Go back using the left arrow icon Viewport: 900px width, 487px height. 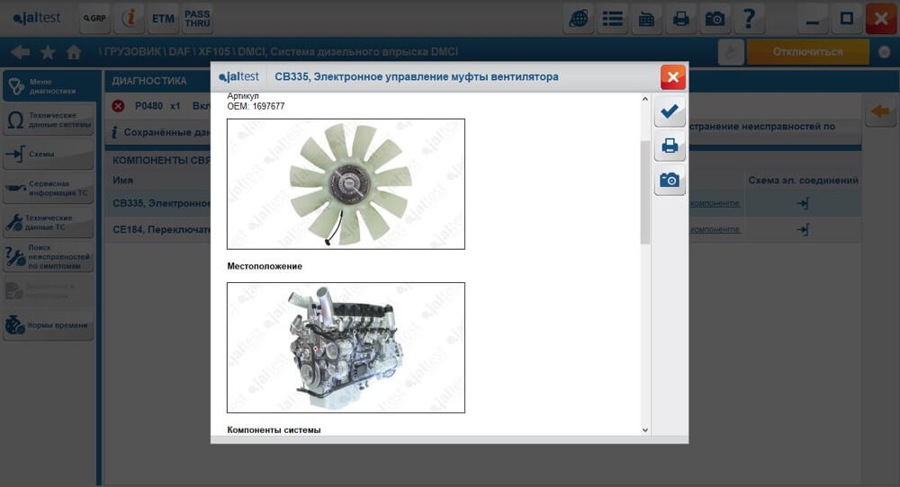tap(20, 52)
